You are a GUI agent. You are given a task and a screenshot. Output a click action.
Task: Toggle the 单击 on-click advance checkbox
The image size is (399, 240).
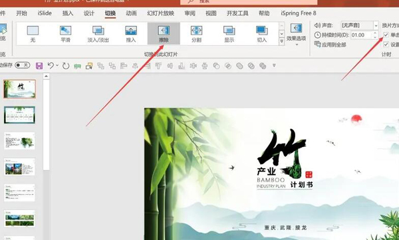point(386,35)
